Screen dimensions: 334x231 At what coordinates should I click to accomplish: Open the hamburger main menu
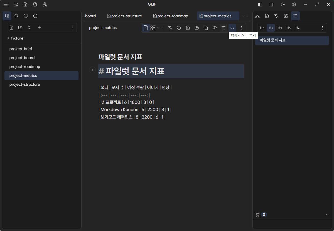pos(6,4)
